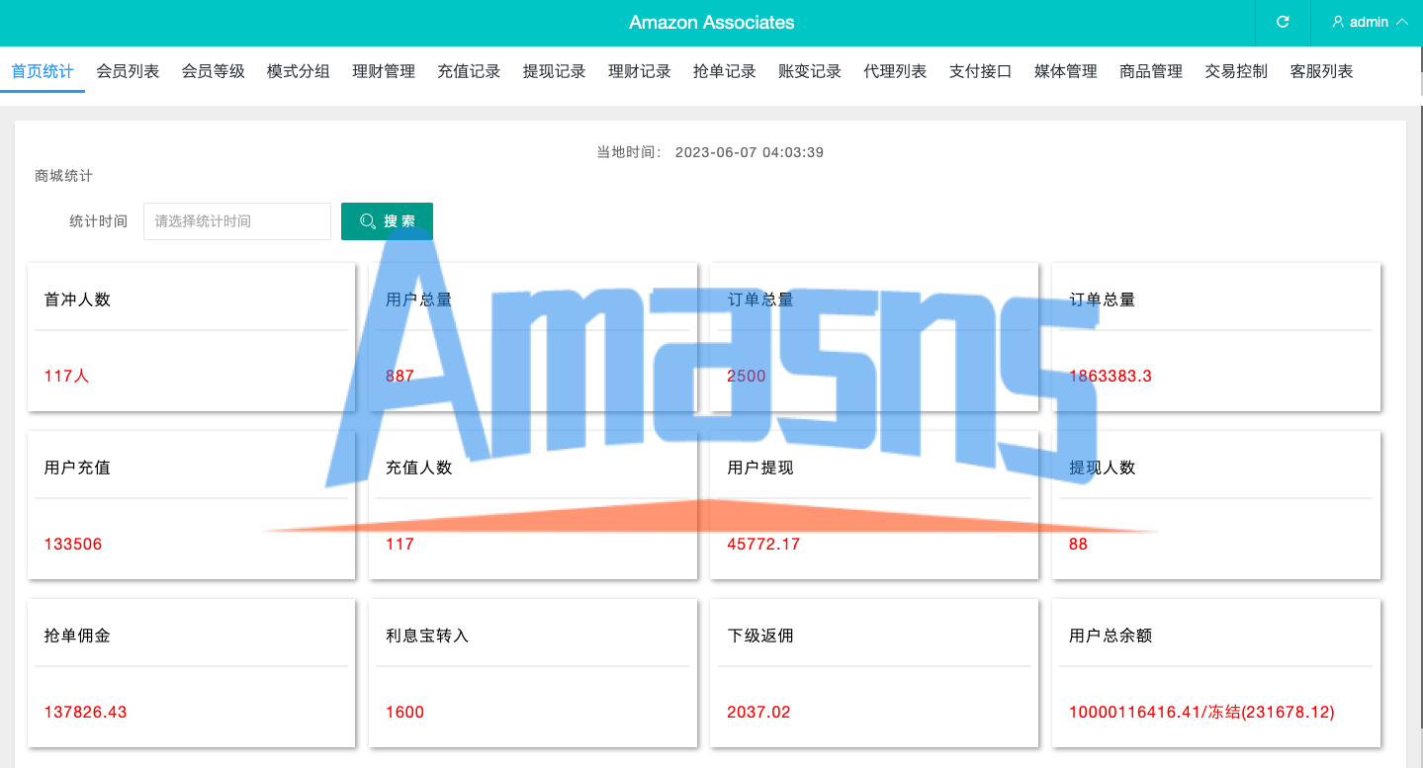Click the 下级返佣 value 2037.02
Screen dimensions: 1423x768
click(x=759, y=712)
